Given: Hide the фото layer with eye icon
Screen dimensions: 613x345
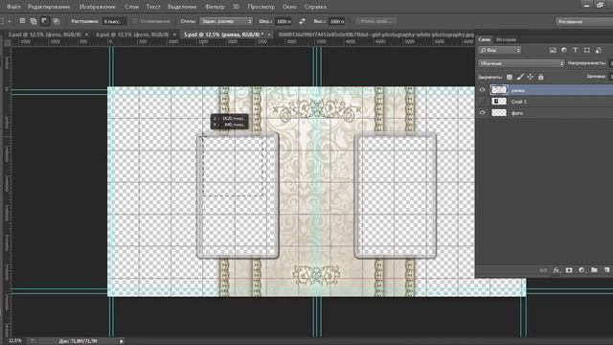Looking at the screenshot, I should (x=483, y=113).
